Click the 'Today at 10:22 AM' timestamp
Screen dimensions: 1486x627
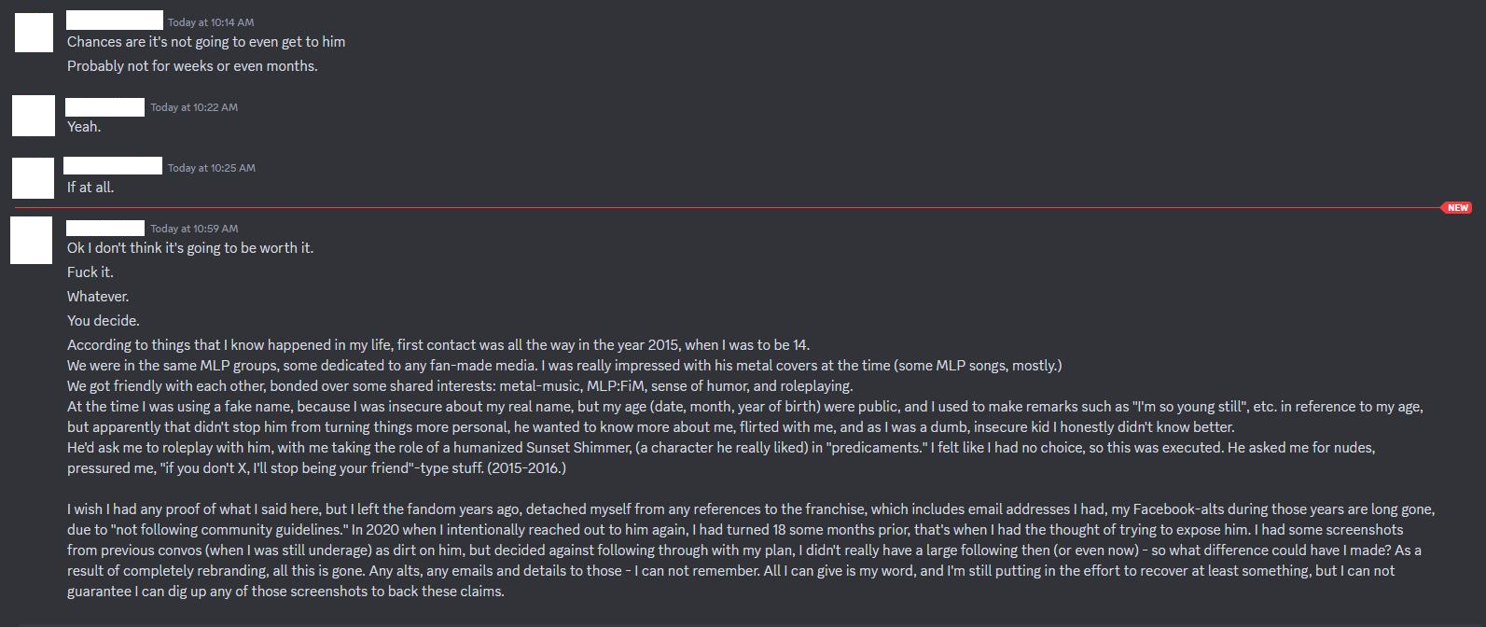pos(194,107)
